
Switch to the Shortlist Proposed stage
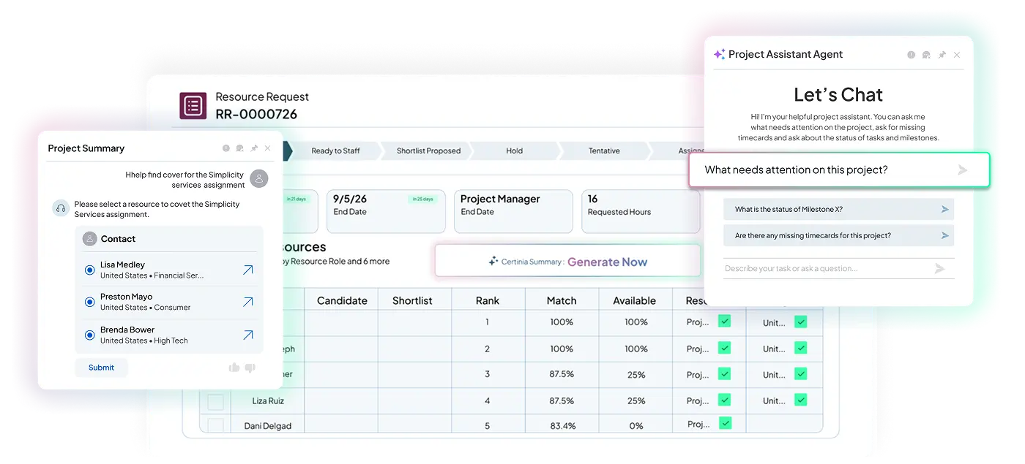428,151
